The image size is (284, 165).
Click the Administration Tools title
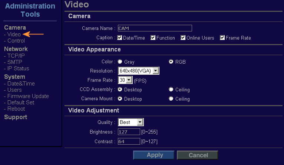point(30,10)
